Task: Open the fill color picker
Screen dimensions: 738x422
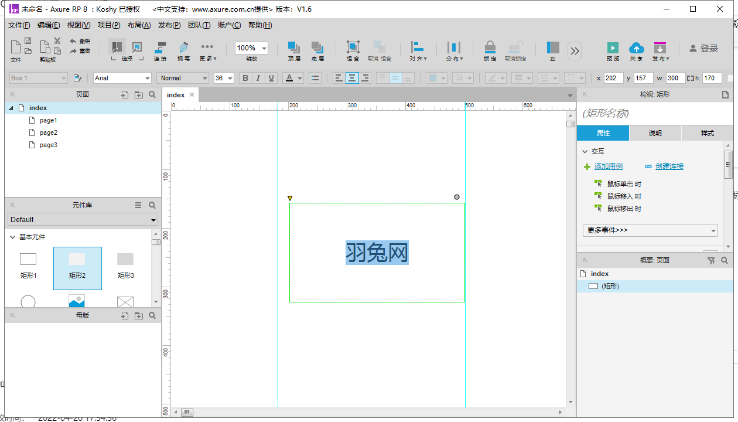Action: pos(436,78)
